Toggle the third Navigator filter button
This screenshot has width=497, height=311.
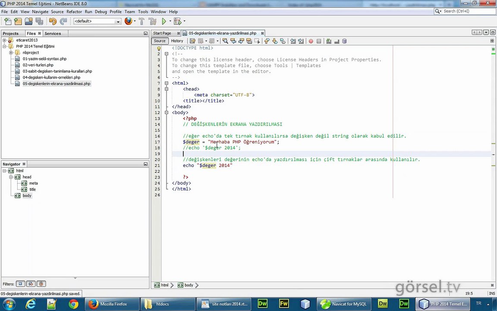click(41, 284)
